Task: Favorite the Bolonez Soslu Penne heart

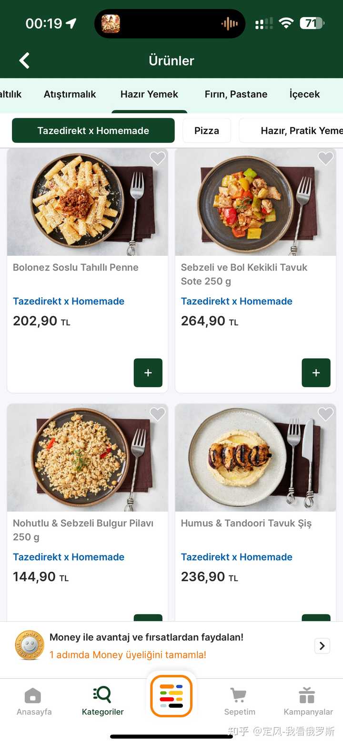Action: (x=157, y=158)
